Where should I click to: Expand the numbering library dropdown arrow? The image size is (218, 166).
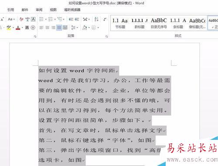point(55,19)
